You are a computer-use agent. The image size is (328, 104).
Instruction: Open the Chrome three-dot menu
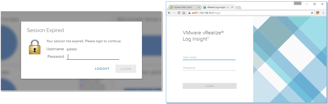pos(323,13)
